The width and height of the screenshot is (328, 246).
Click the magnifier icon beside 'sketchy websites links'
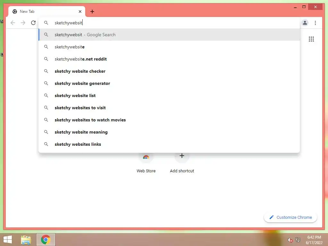click(46, 144)
